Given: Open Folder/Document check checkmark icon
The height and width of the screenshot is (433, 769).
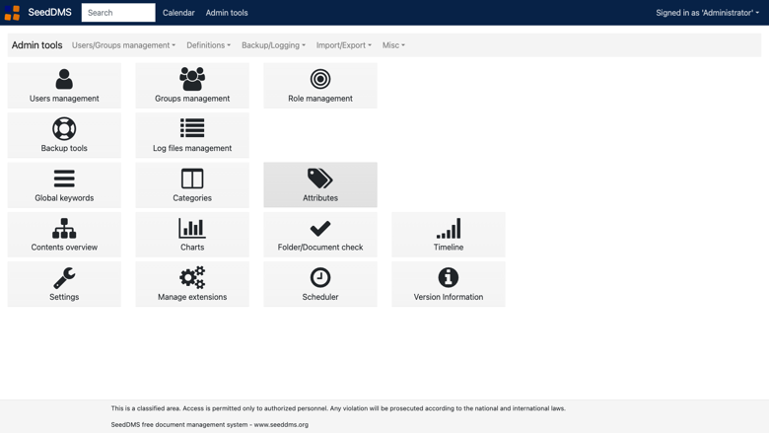Looking at the screenshot, I should [x=320, y=229].
